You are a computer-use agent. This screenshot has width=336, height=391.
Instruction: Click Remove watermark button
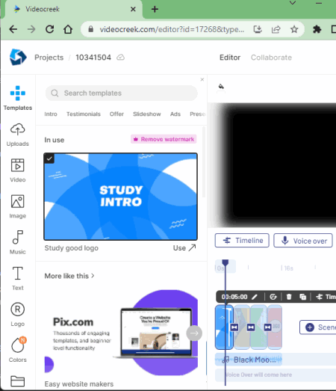(164, 139)
